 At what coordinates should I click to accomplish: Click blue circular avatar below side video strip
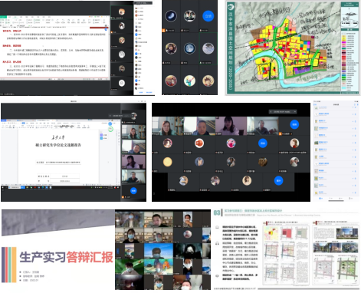pos(133,191)
